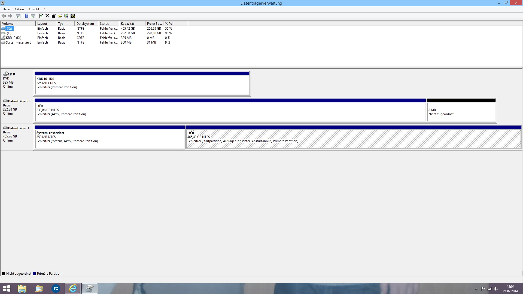Open the Aktion menu
This screenshot has width=523, height=294.
[19, 9]
